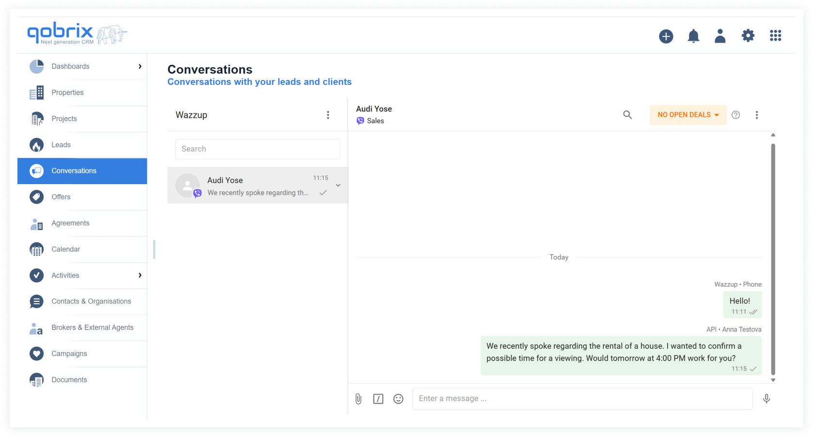Click the Activities checkmark icon
Viewport: 813px width, 438px height.
click(36, 275)
